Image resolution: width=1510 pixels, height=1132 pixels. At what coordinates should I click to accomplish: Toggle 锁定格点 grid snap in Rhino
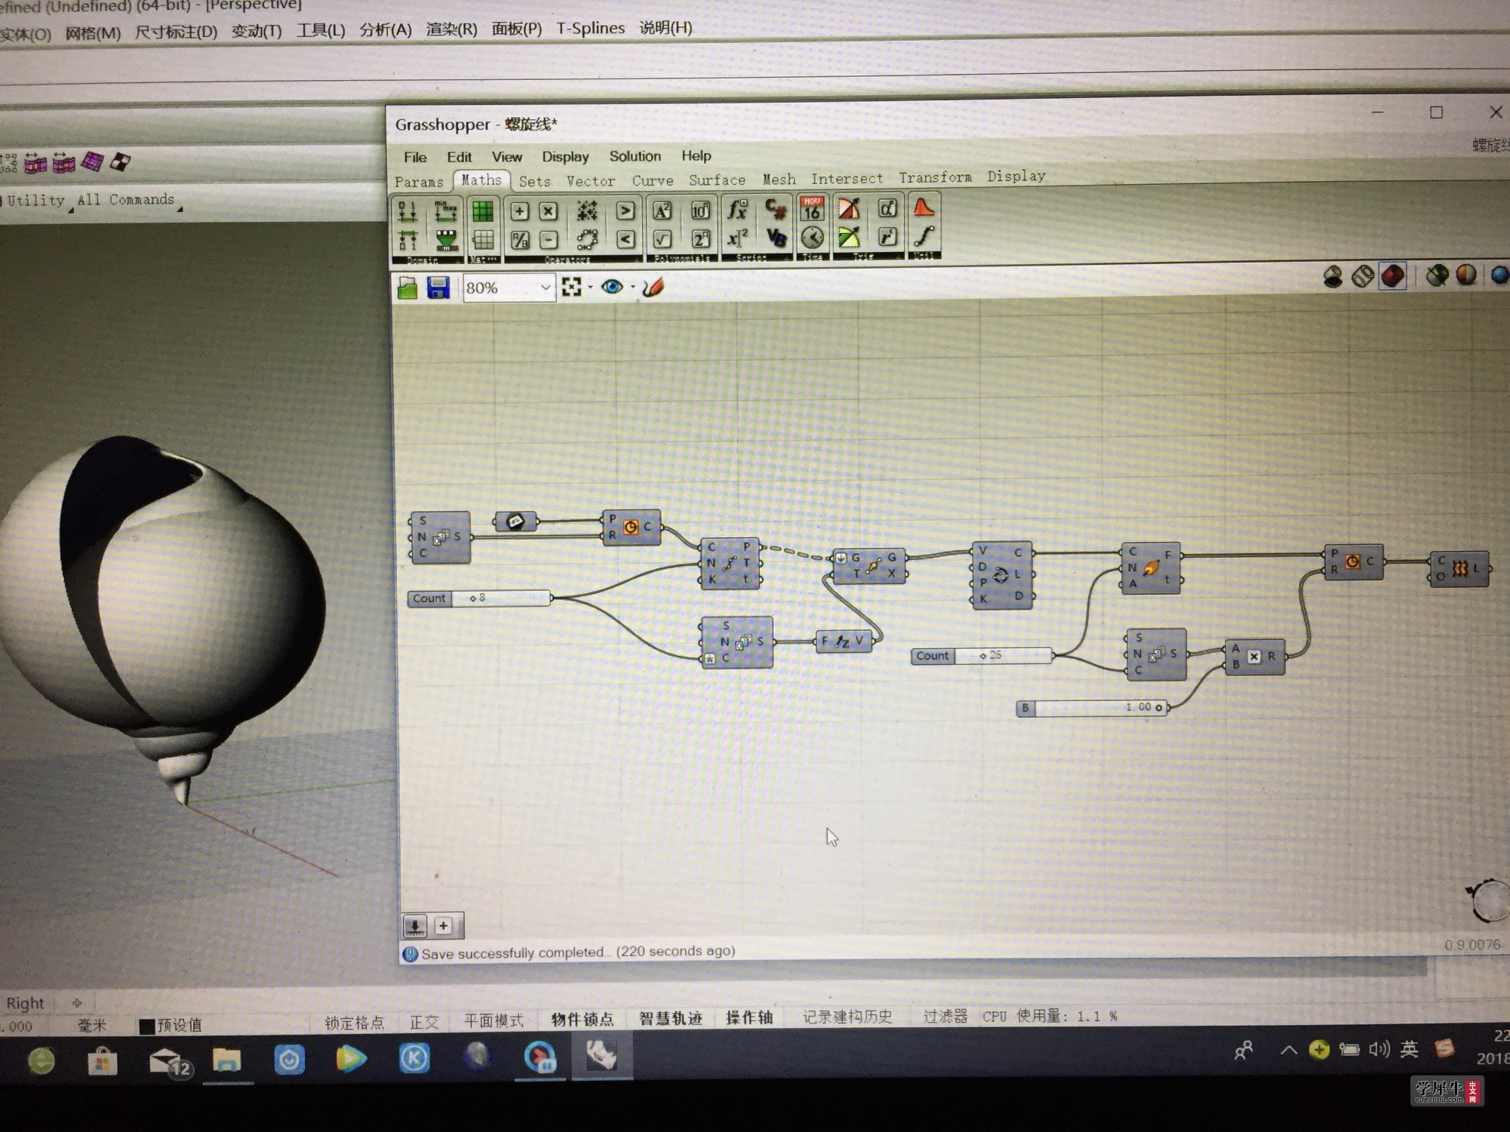pos(355,1023)
